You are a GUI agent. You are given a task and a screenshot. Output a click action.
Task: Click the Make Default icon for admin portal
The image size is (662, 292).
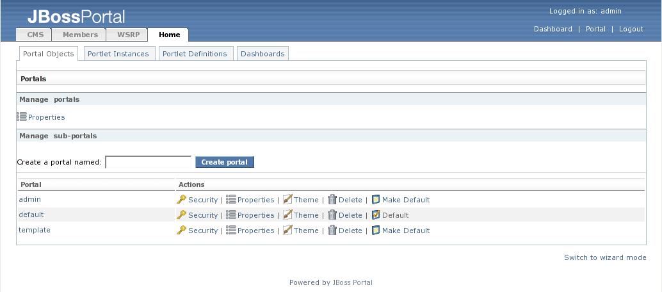click(376, 200)
